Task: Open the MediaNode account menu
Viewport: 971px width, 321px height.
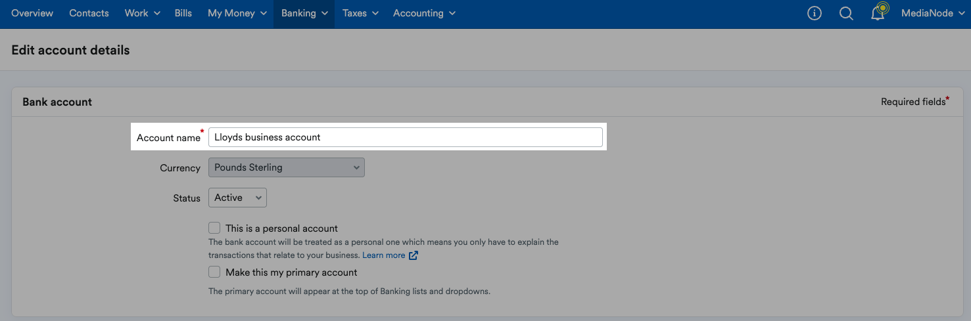Action: (932, 13)
